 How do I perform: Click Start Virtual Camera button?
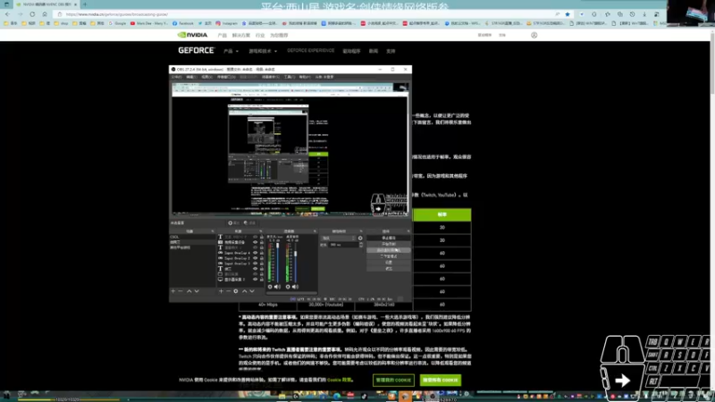(x=389, y=250)
